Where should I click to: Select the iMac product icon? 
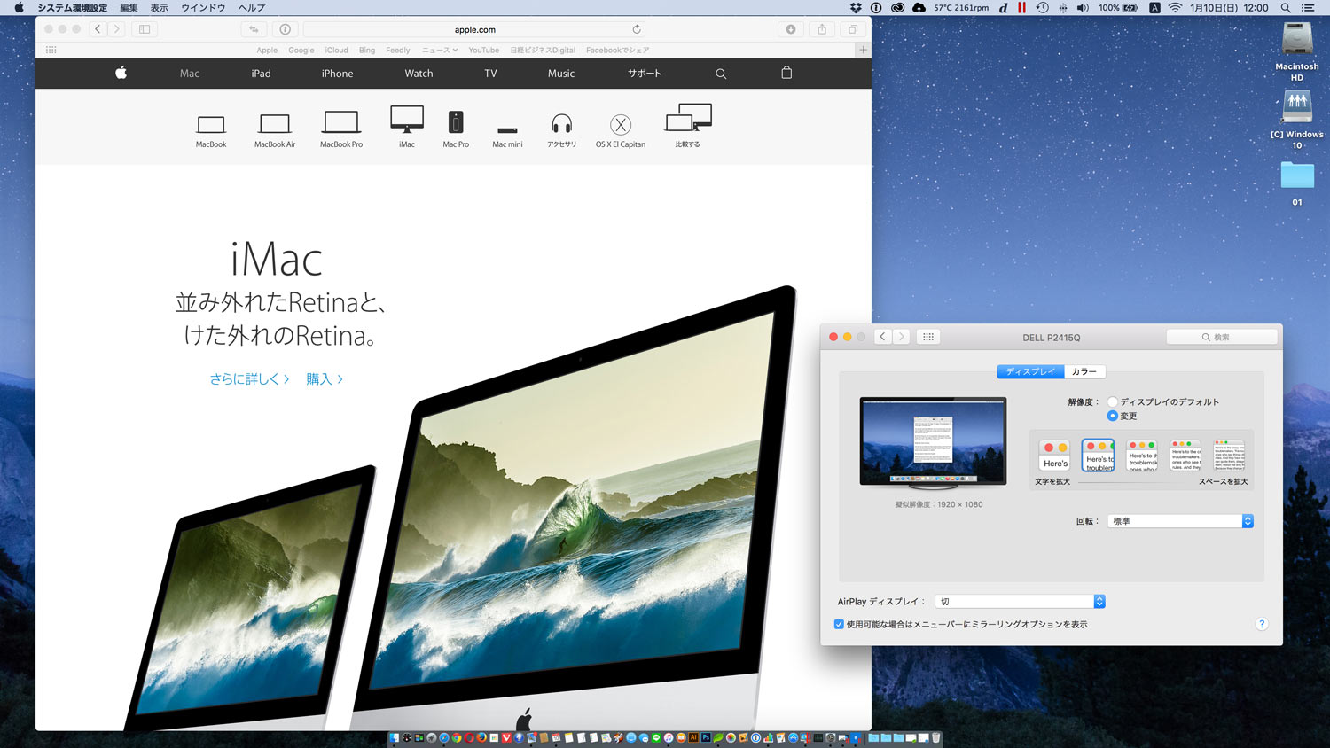click(x=407, y=120)
